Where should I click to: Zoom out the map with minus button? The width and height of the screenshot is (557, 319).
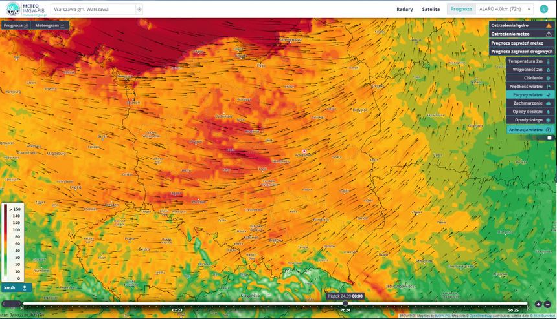coord(547,304)
